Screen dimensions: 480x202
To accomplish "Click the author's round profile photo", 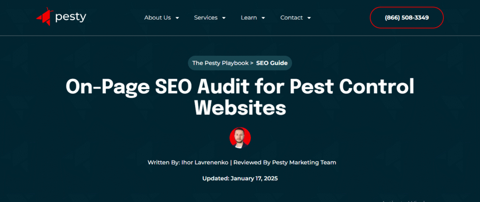I will pyautogui.click(x=240, y=138).
